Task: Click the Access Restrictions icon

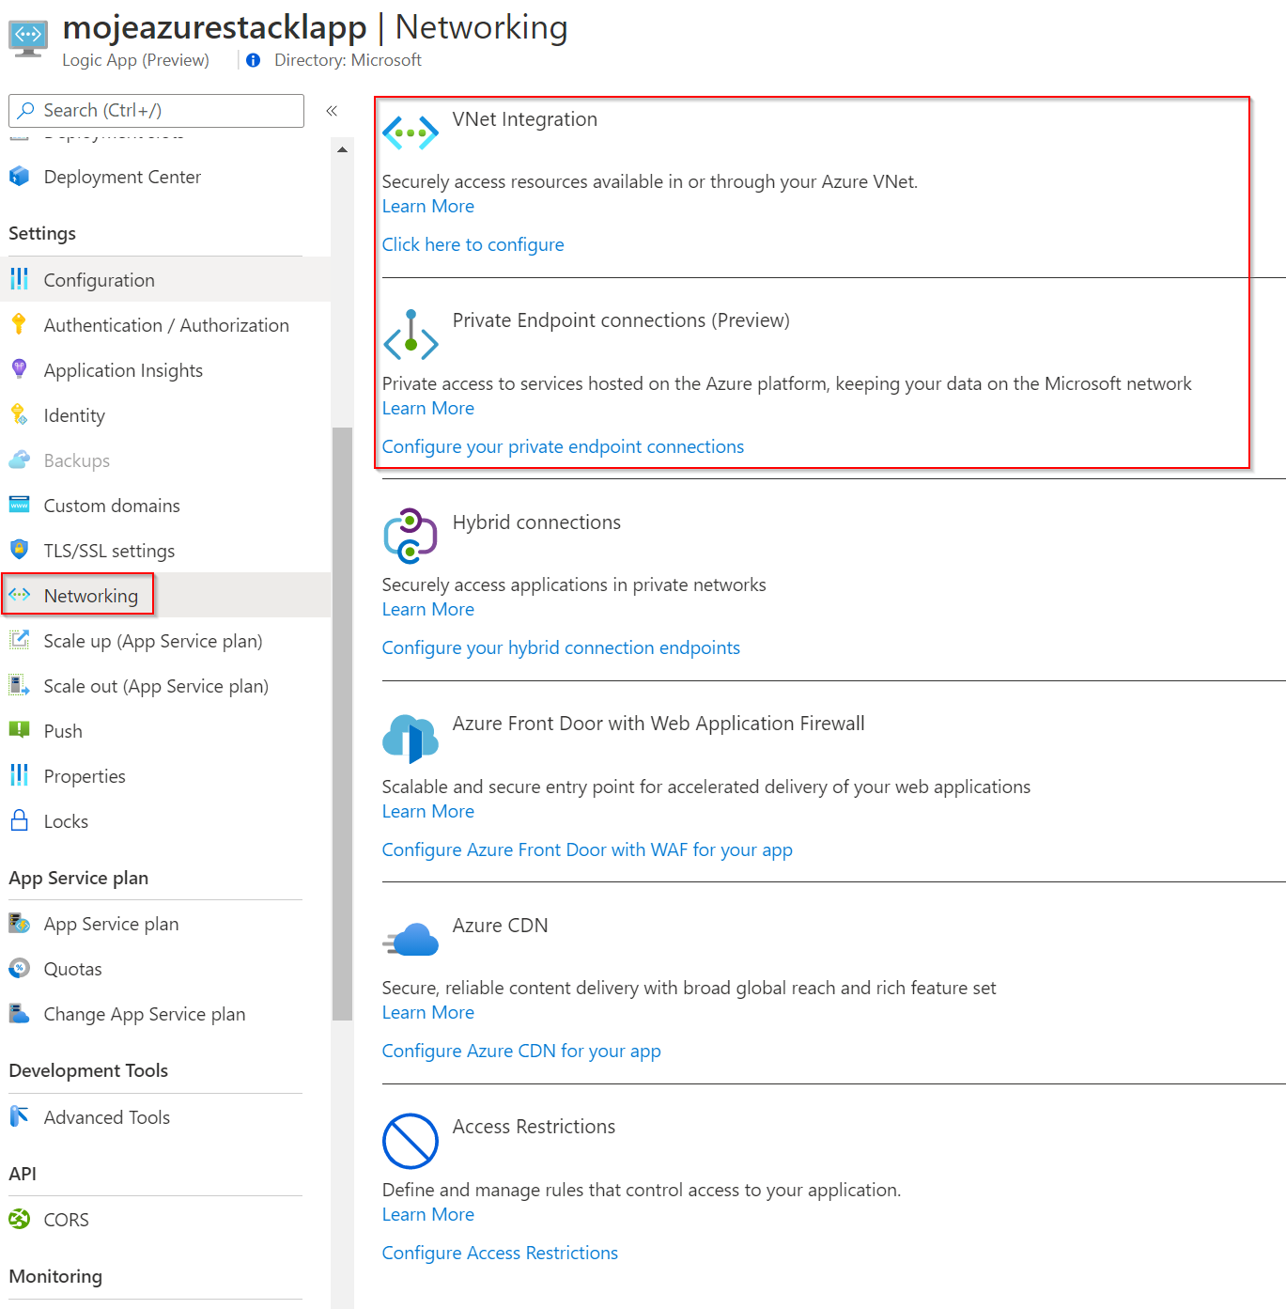Action: pyautogui.click(x=411, y=1141)
